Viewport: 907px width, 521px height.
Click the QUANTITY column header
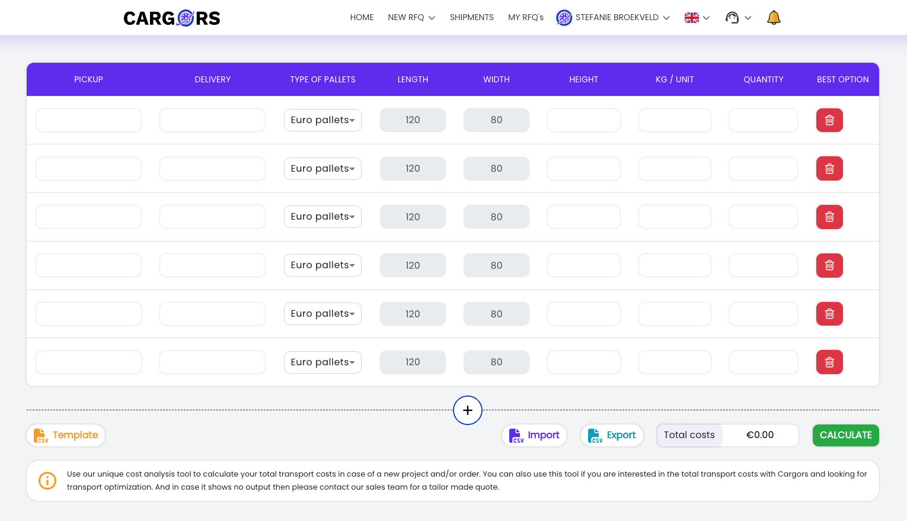pyautogui.click(x=764, y=79)
